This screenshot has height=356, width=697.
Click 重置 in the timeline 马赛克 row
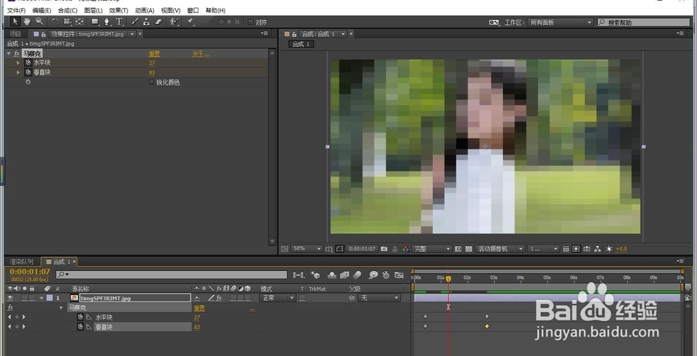click(x=199, y=308)
